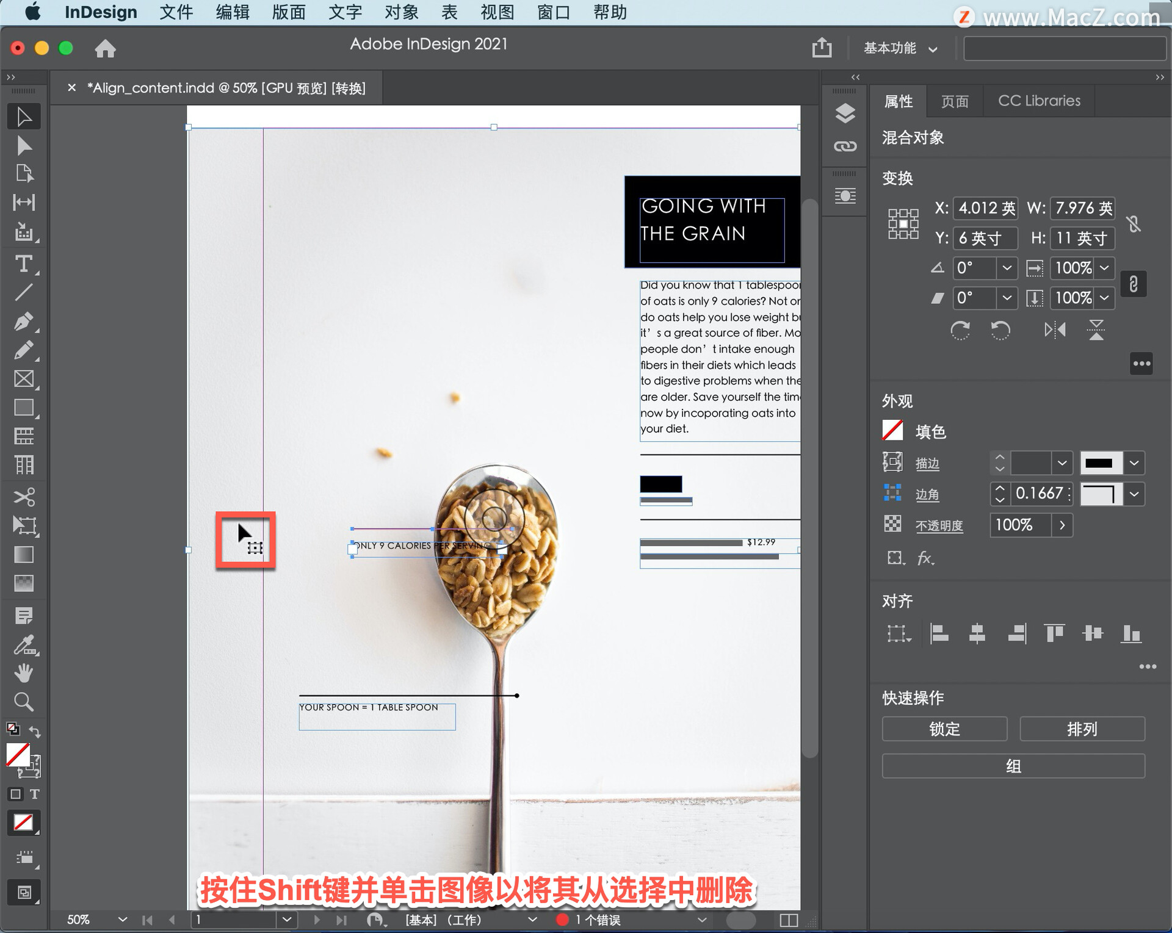Align objects to left edges
Screen dimensions: 1172x933
coord(939,633)
